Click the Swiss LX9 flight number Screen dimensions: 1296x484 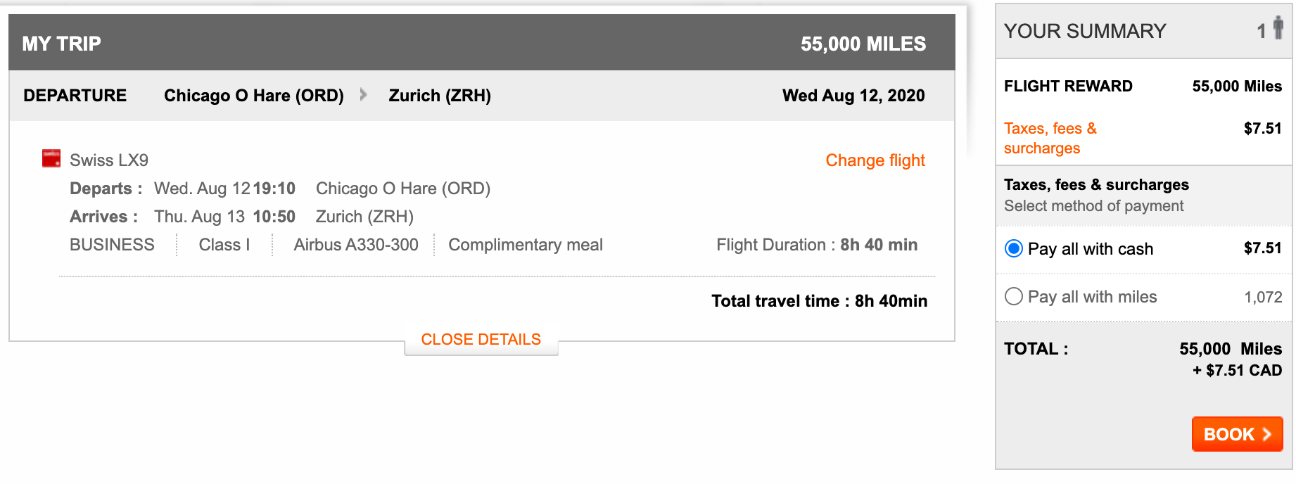(109, 160)
